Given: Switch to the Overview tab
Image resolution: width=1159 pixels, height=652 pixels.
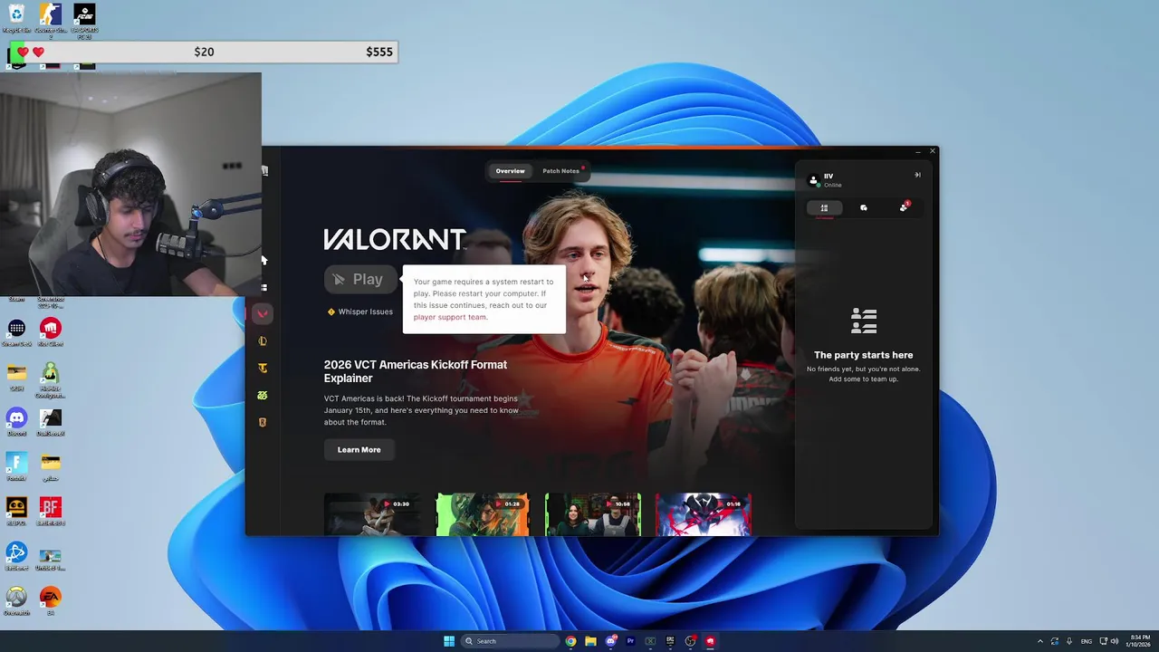Looking at the screenshot, I should tap(510, 171).
